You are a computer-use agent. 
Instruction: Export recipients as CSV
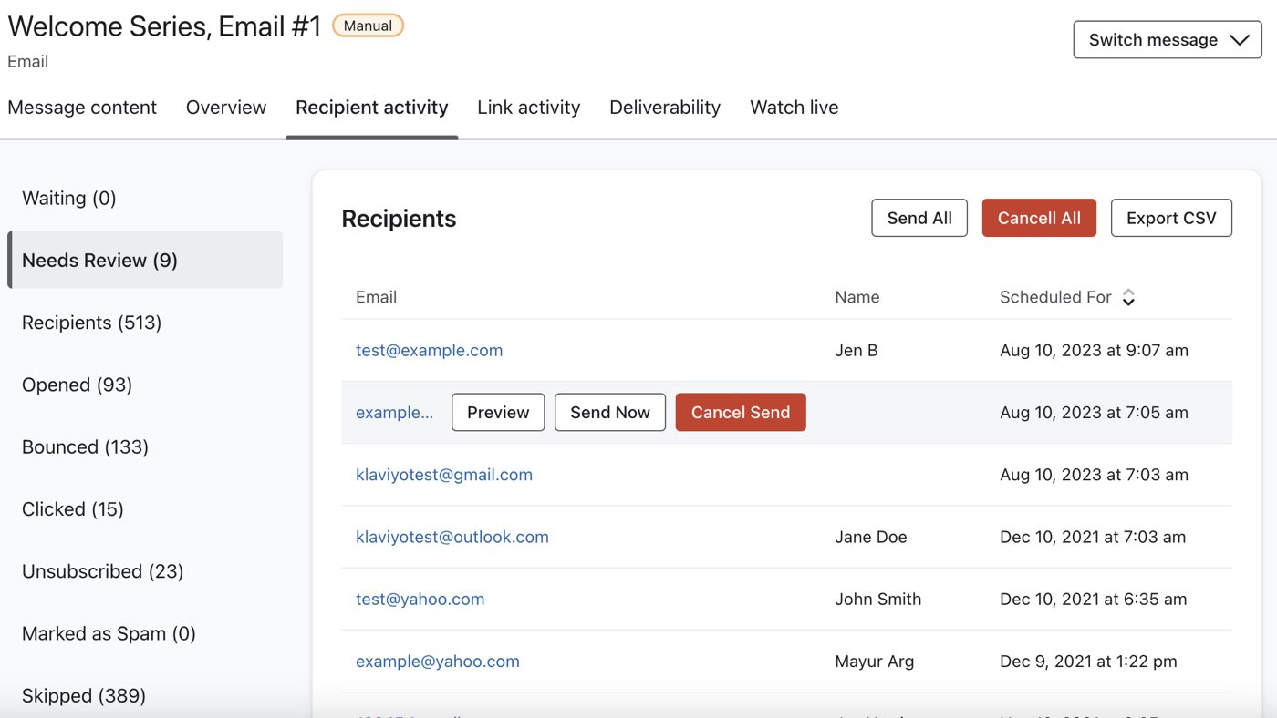click(1171, 218)
